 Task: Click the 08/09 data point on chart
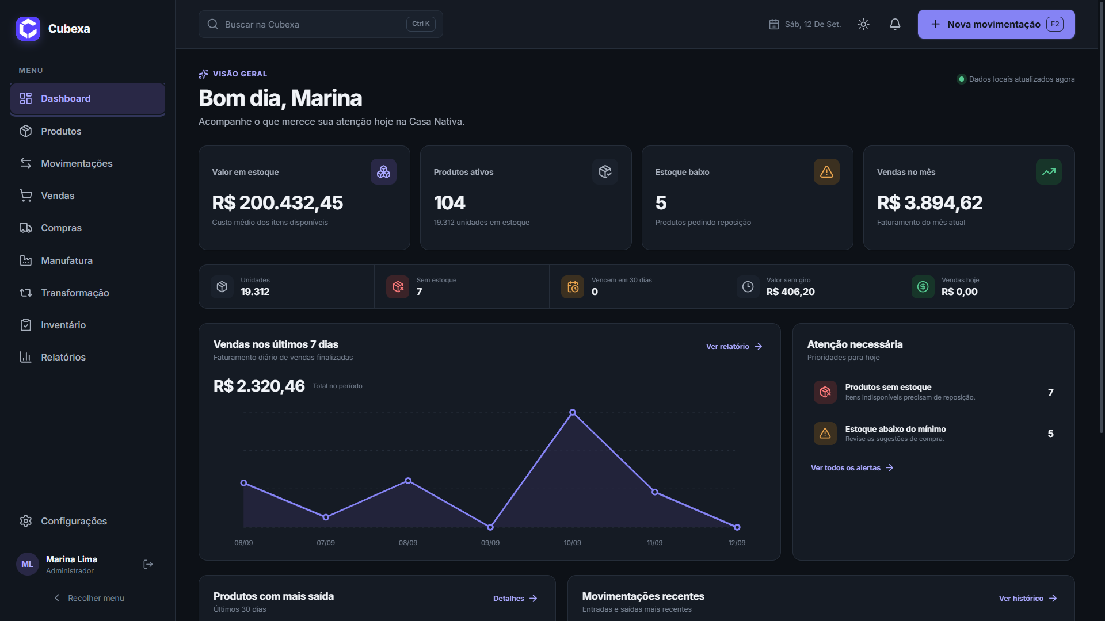pos(408,481)
